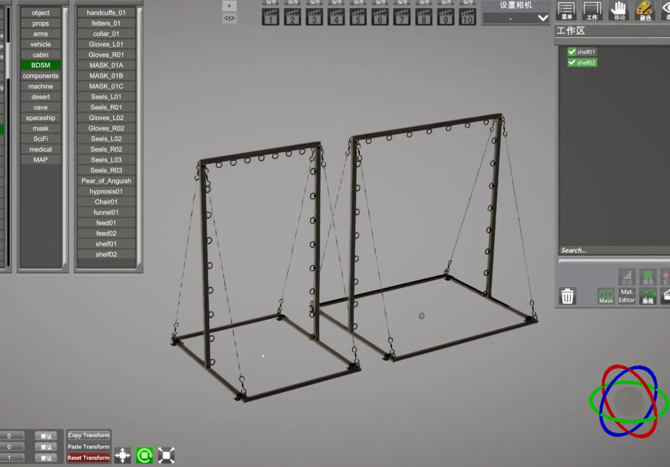670x467 pixels.
Task: Select shelf01 in the item list
Action: (106, 244)
